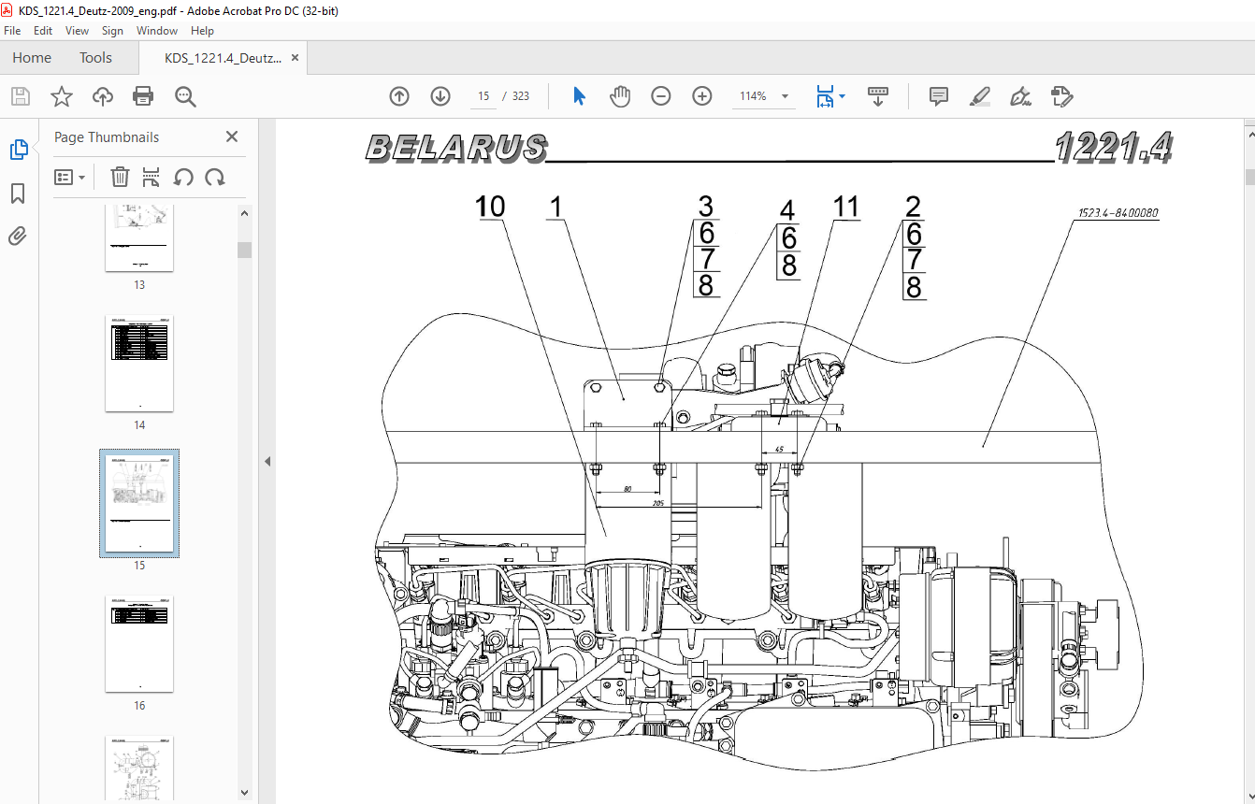
Task: Open the Help menu
Action: [x=202, y=31]
